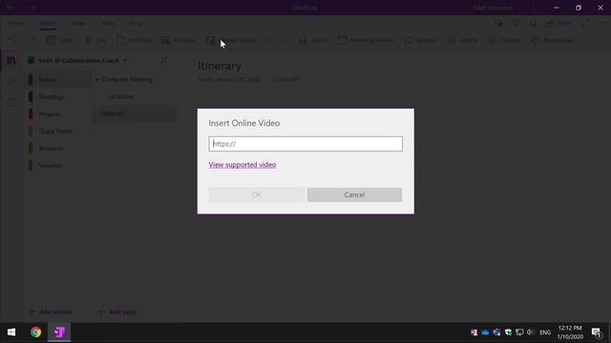The image size is (611, 343).
Task: Click the Researcher icon
Action: pos(536,40)
